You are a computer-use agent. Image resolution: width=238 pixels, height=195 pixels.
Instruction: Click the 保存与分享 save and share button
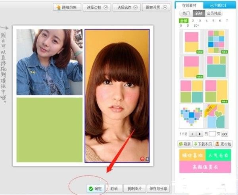158,189
